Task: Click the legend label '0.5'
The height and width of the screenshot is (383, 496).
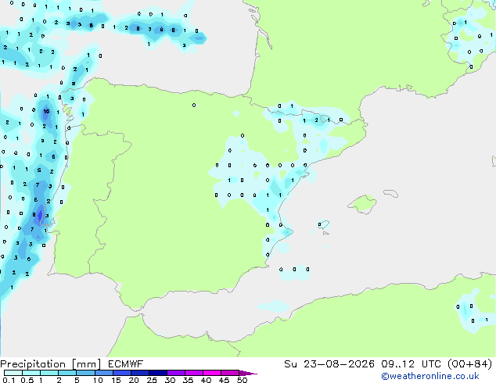Action: (x=27, y=380)
